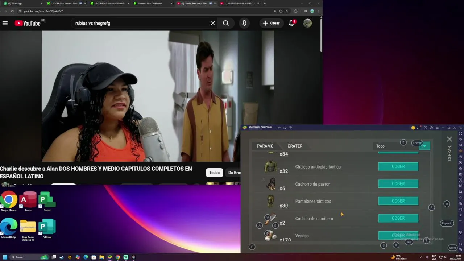Run the YouTube search magnifier button
The width and height of the screenshot is (464, 261).
226,23
